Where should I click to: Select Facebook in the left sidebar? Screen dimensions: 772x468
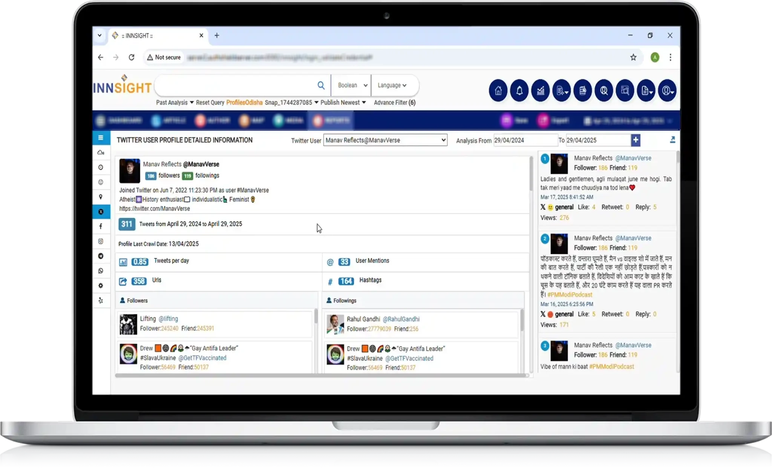click(x=101, y=226)
